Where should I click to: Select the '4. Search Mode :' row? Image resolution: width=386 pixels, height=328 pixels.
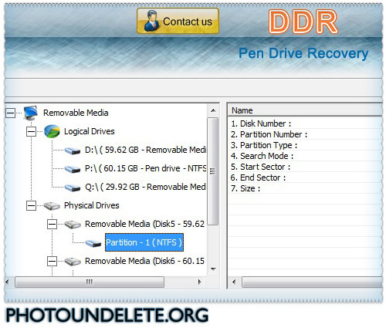(x=305, y=156)
